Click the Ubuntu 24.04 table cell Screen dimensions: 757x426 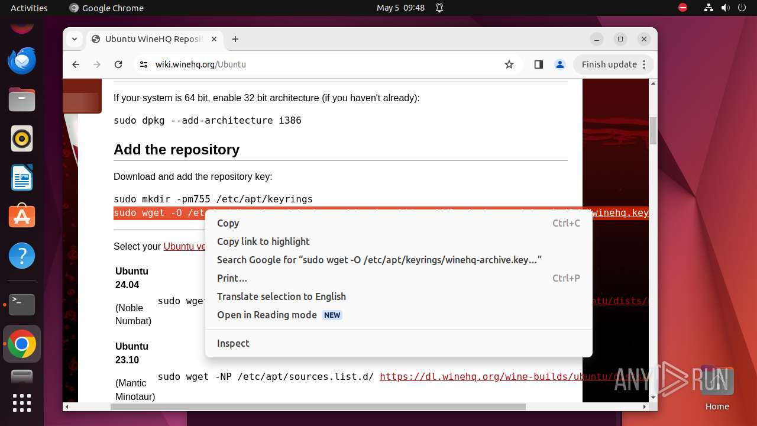[x=134, y=296]
